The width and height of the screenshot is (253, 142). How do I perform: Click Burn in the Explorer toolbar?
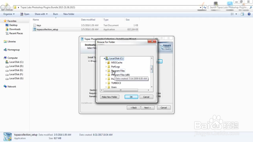(x=55, y=14)
